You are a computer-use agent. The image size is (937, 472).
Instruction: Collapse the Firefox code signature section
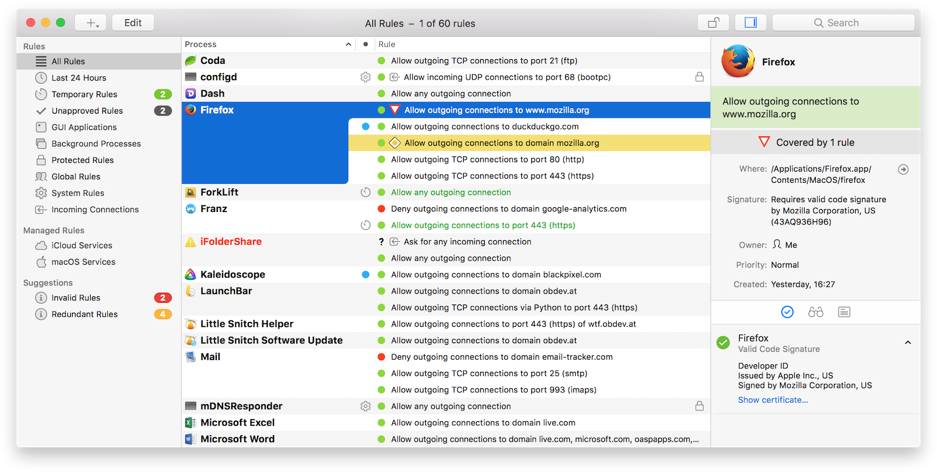tap(908, 343)
